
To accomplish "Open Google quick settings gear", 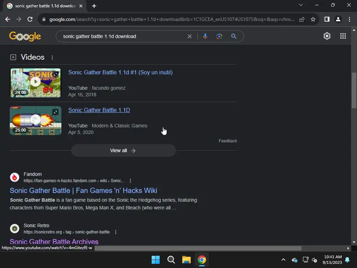I will click(x=327, y=36).
